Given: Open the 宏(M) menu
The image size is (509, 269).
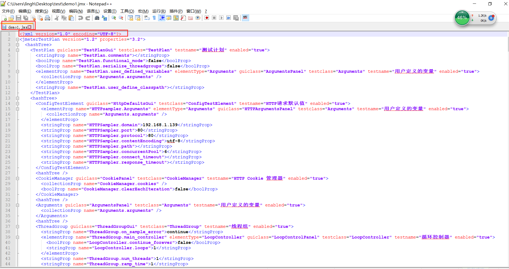Looking at the screenshot, I should tap(143, 11).
